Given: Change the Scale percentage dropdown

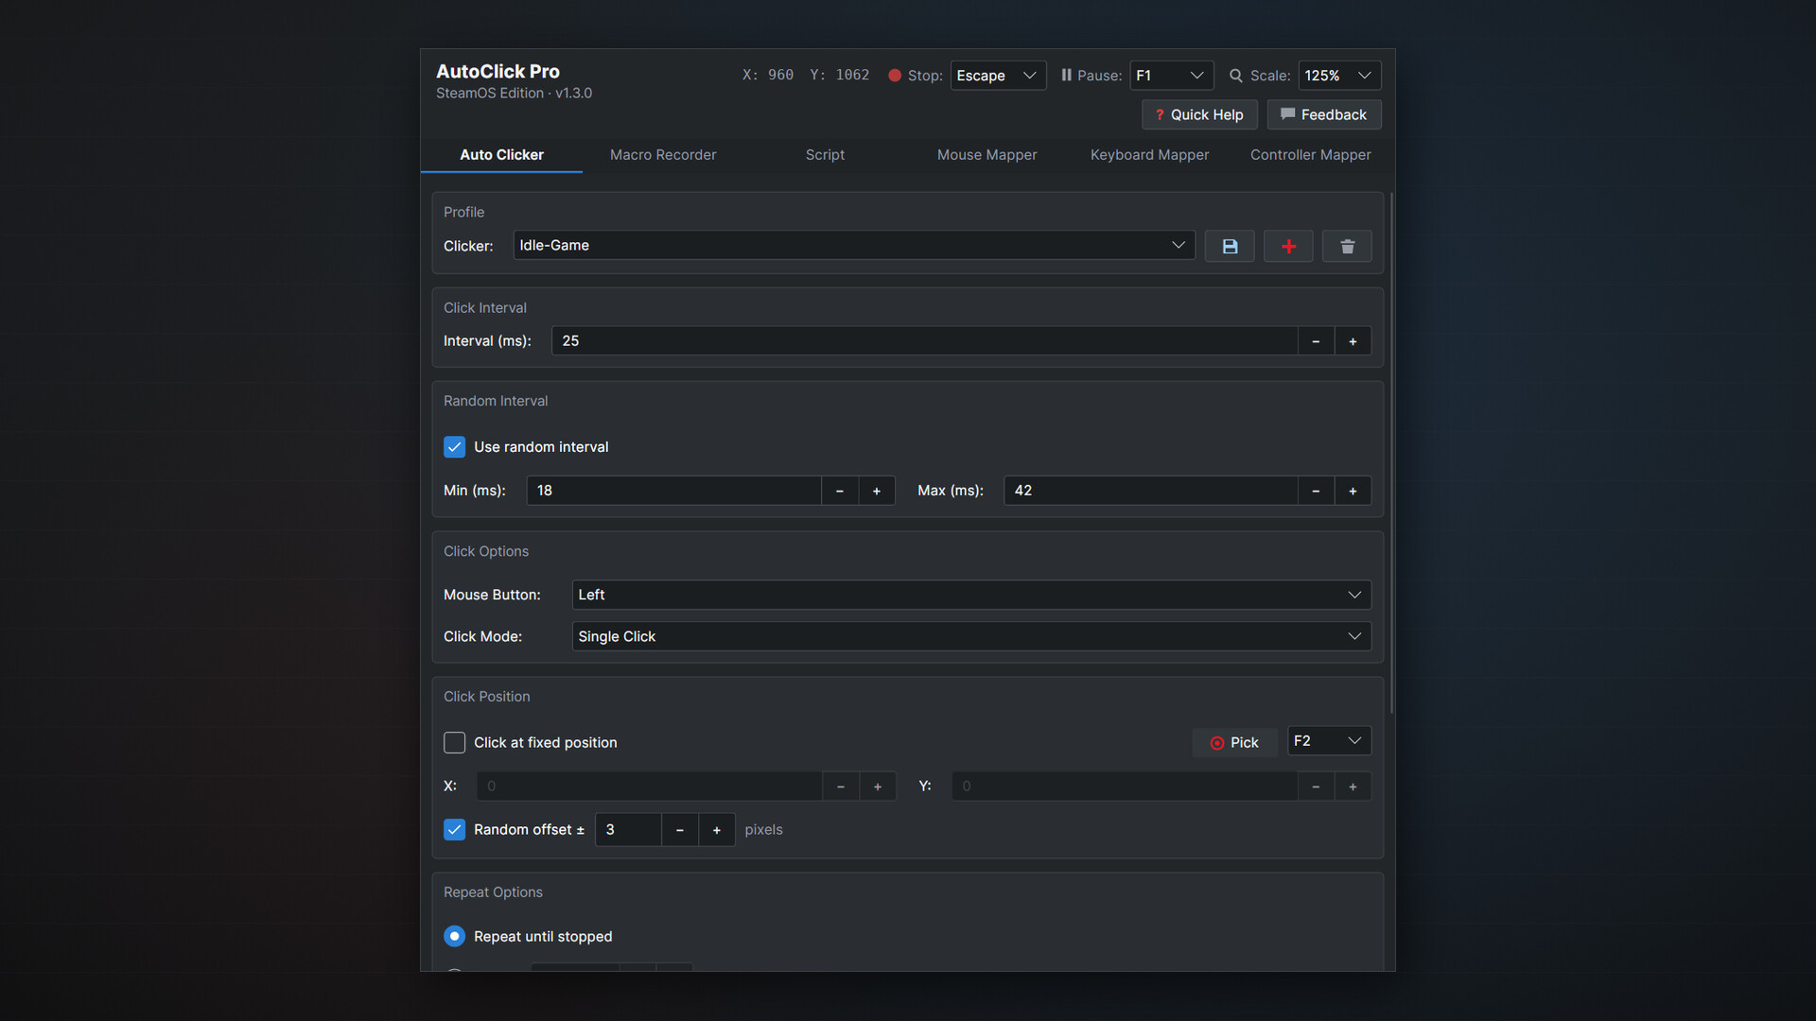Looking at the screenshot, I should point(1339,76).
